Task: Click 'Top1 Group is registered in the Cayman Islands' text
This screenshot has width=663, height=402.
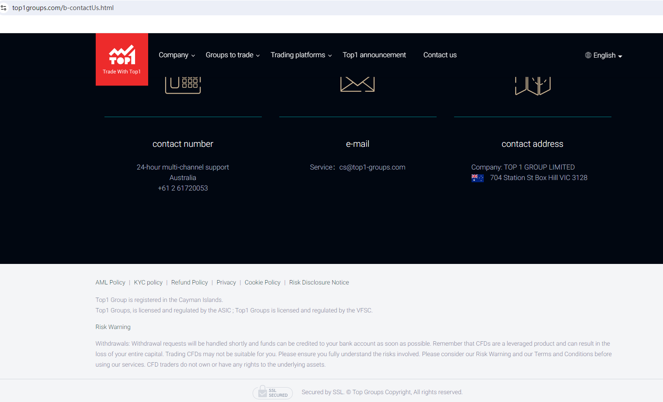Action: point(159,300)
